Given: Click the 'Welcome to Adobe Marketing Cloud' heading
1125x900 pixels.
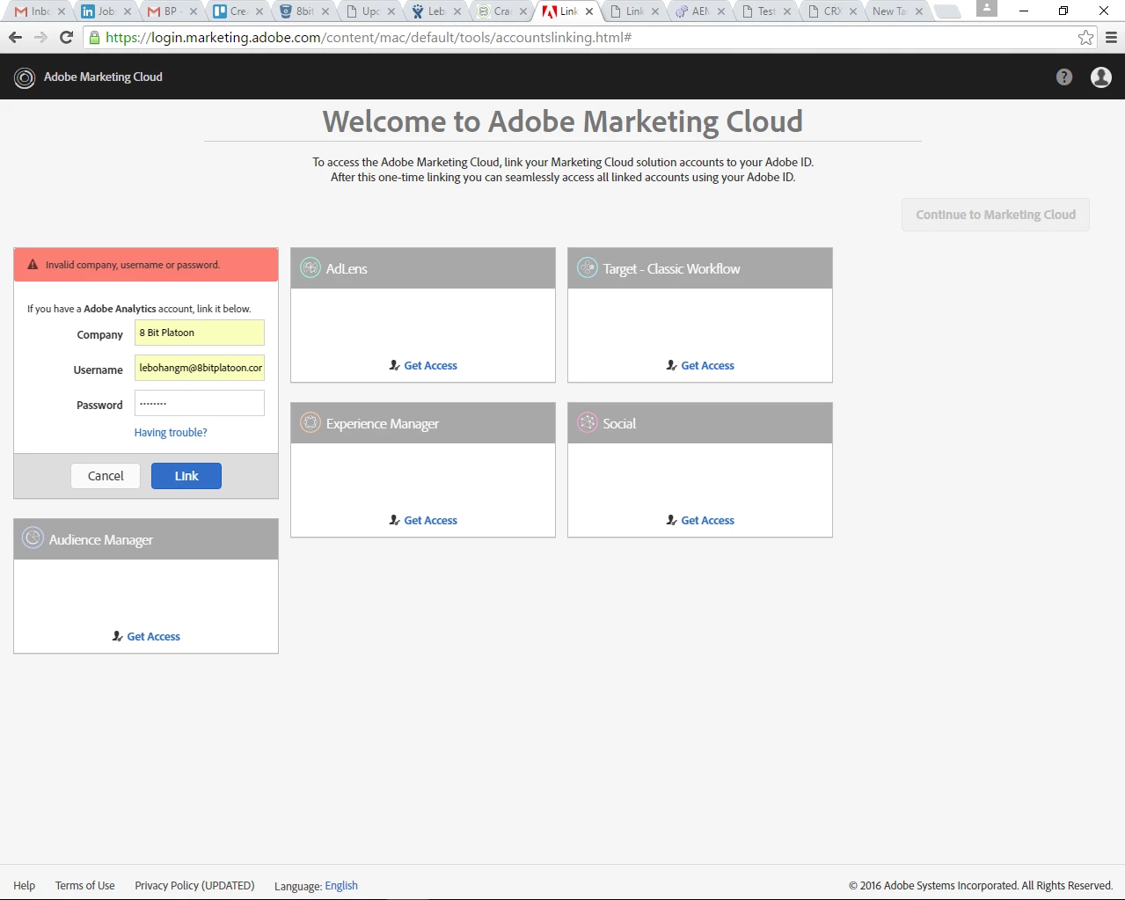Looking at the screenshot, I should [x=563, y=121].
